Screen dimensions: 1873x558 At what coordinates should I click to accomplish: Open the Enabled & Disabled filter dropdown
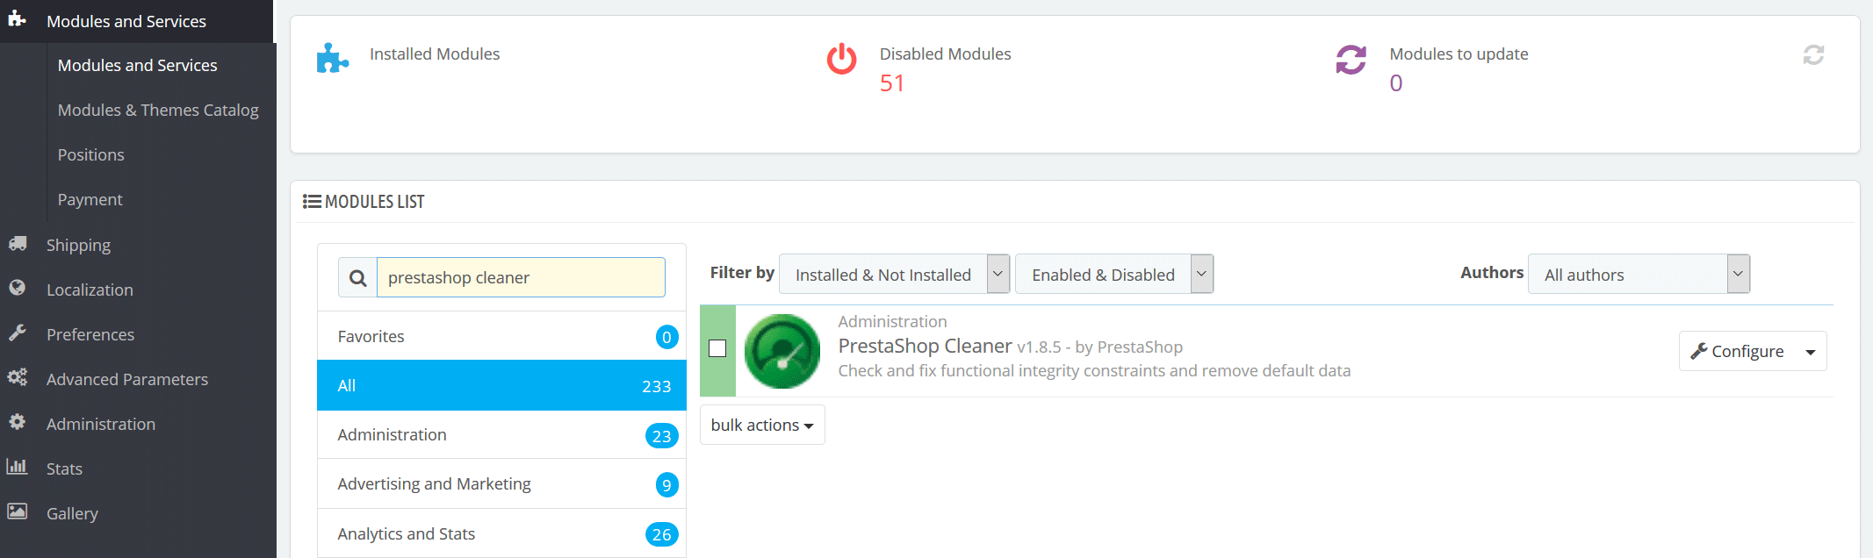pyautogui.click(x=1114, y=275)
